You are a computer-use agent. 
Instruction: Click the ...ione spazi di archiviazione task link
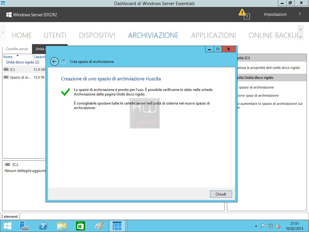(x=258, y=95)
